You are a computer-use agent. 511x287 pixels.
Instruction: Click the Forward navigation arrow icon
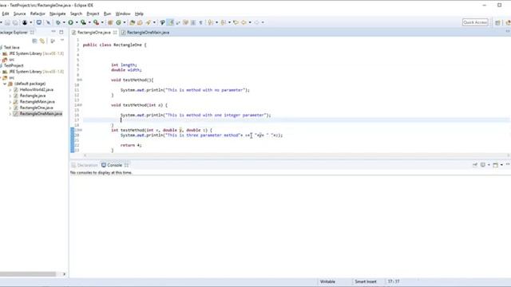tap(257, 22)
